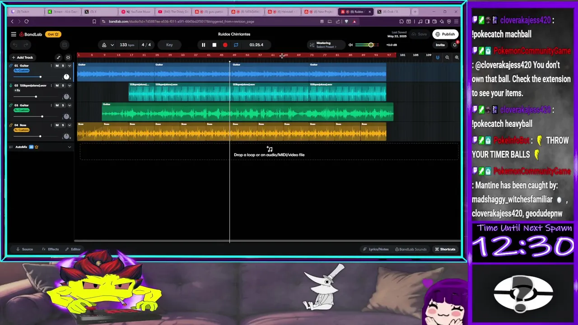
Task: Click the Publish button
Action: (x=445, y=34)
